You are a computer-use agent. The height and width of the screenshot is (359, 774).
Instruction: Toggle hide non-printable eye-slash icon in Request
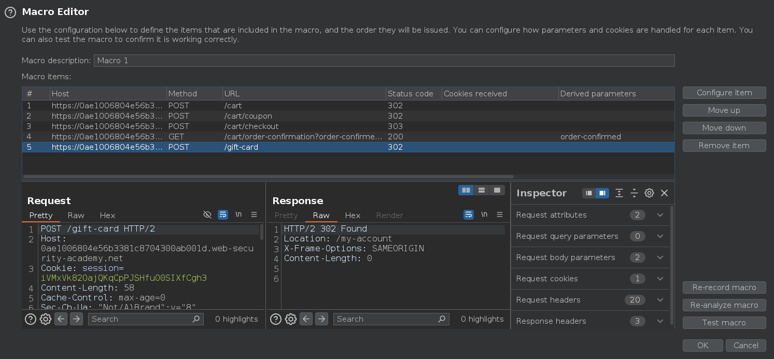pyautogui.click(x=207, y=214)
